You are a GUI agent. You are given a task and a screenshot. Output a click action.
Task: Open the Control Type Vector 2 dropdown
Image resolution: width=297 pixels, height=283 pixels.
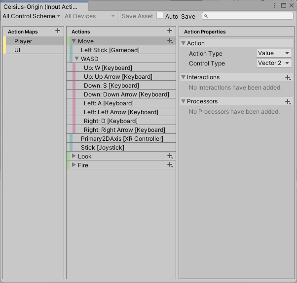274,63
